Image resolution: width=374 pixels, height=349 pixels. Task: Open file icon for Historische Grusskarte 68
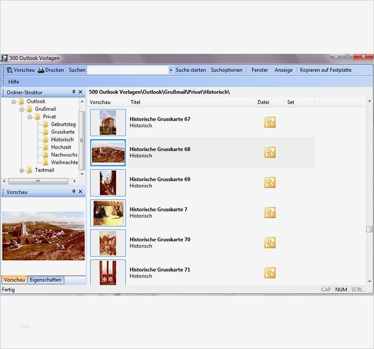point(270,152)
